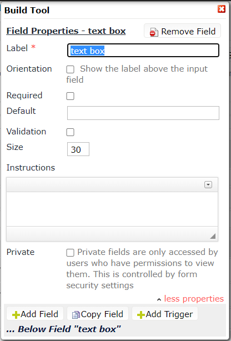
Task: Click into the Default value field
Action: (143, 113)
